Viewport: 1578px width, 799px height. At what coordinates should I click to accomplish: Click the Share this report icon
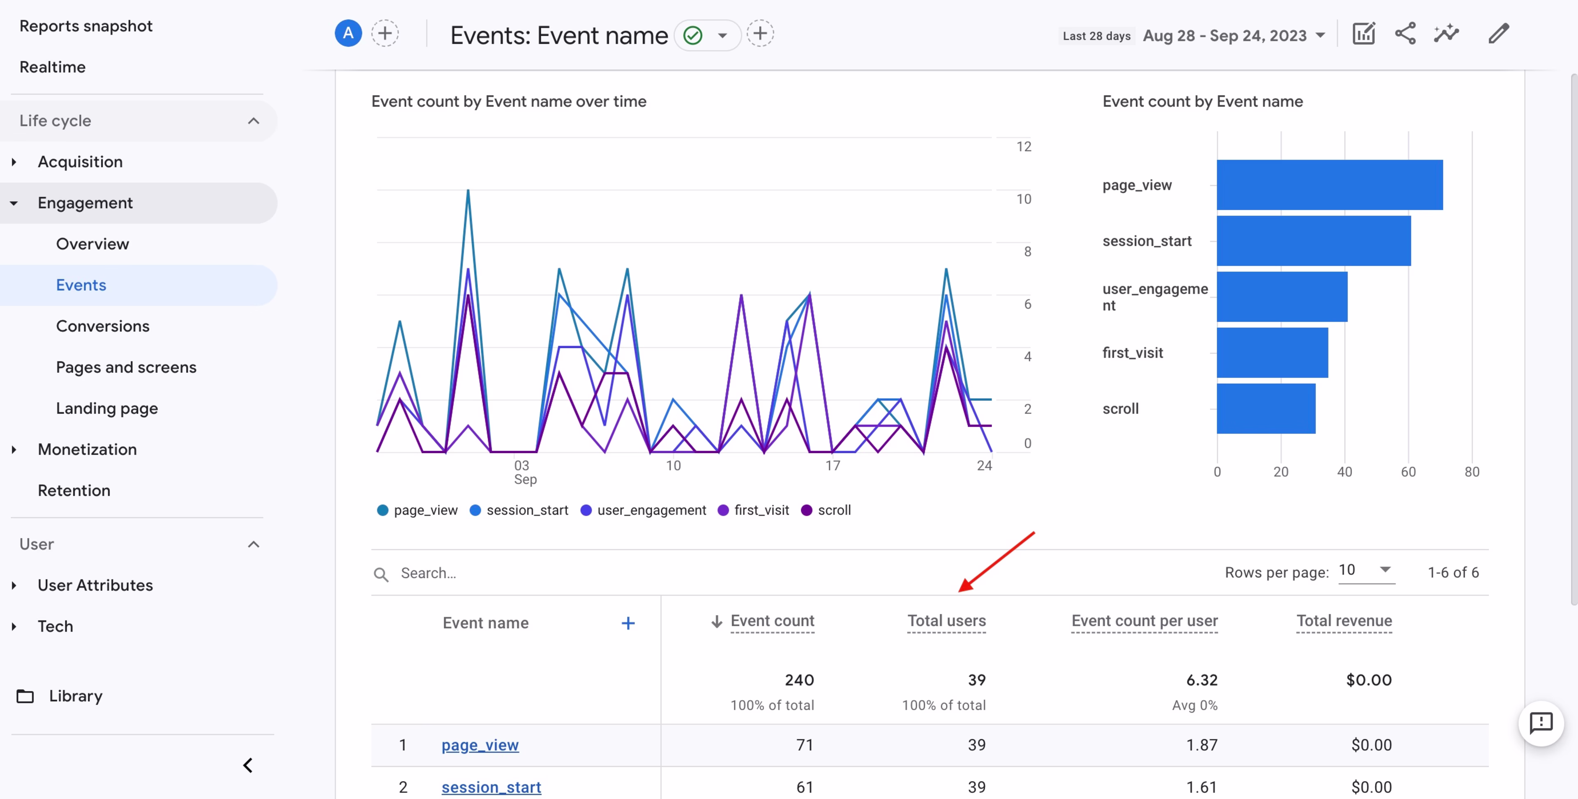1405,34
